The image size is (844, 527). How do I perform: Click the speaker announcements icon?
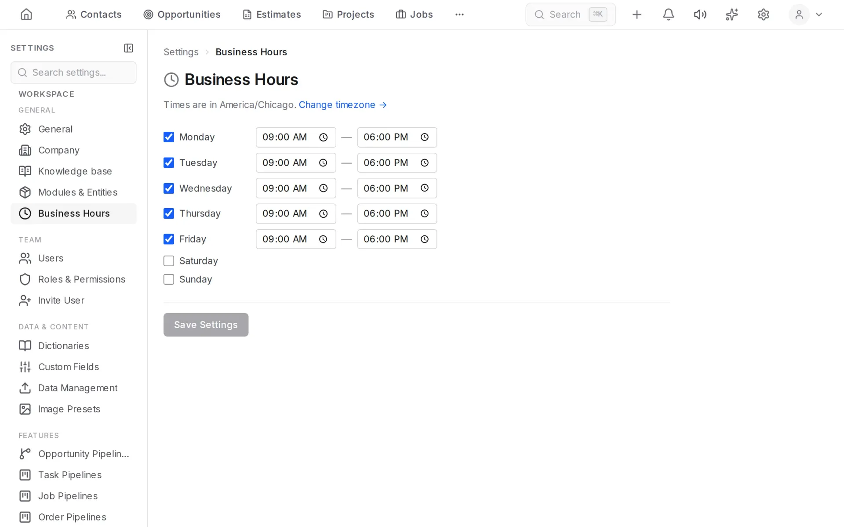pos(700,14)
